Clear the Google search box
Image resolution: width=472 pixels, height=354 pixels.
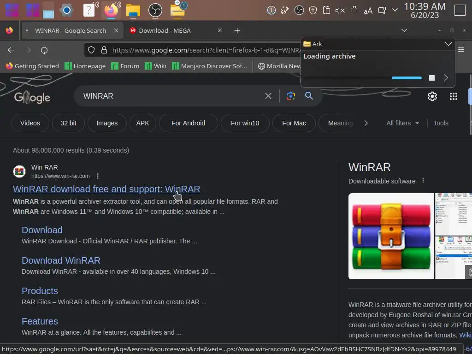pos(268,96)
